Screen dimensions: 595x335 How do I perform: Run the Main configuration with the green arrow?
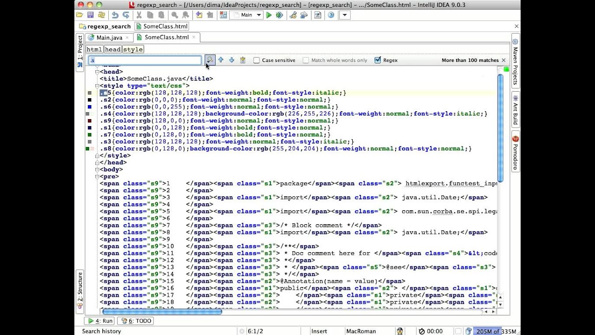tap(269, 15)
